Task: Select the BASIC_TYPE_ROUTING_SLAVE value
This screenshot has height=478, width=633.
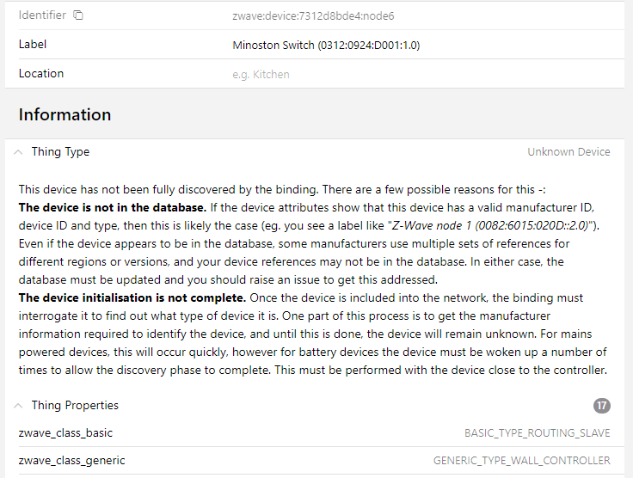Action: tap(537, 433)
